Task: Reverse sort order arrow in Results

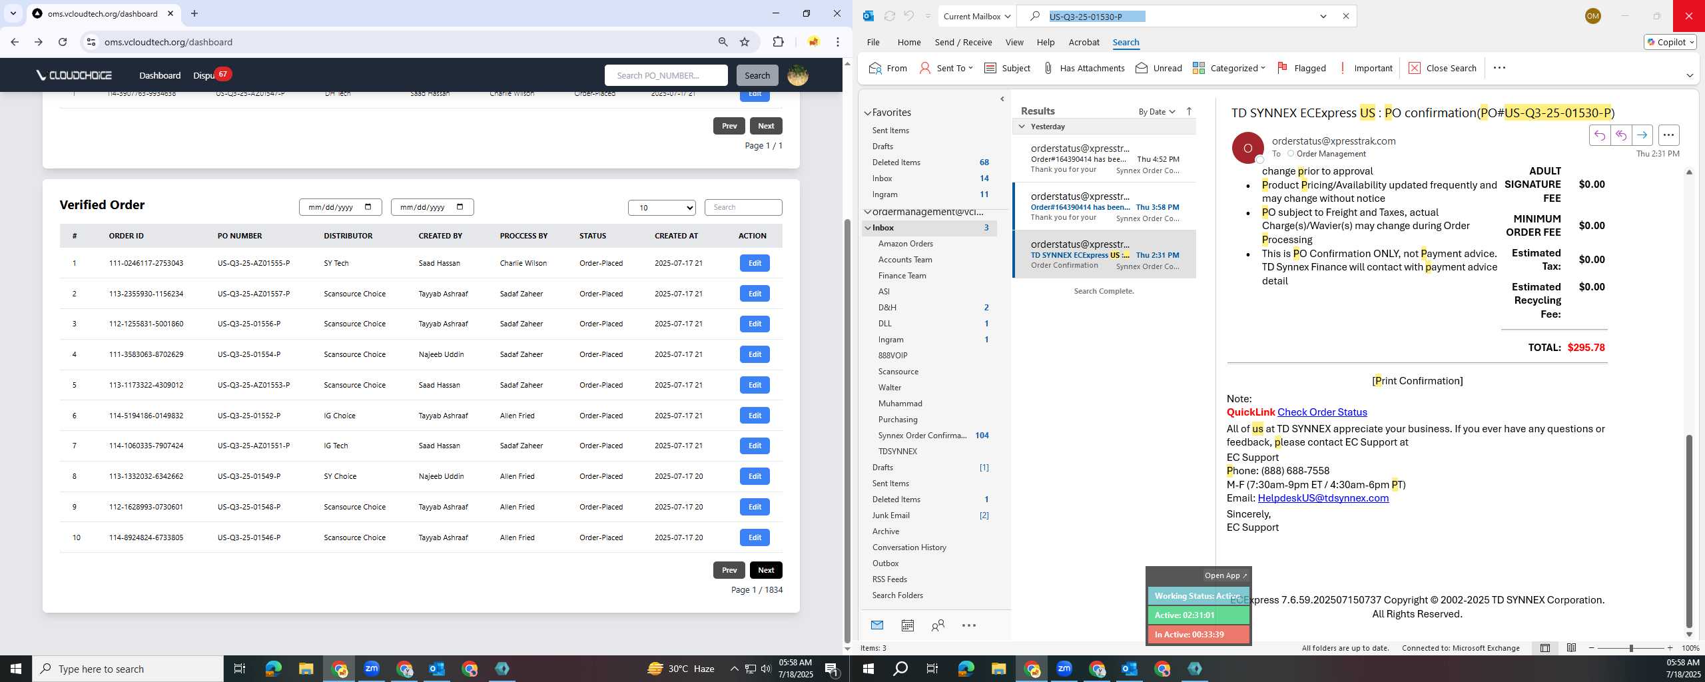Action: tap(1189, 111)
